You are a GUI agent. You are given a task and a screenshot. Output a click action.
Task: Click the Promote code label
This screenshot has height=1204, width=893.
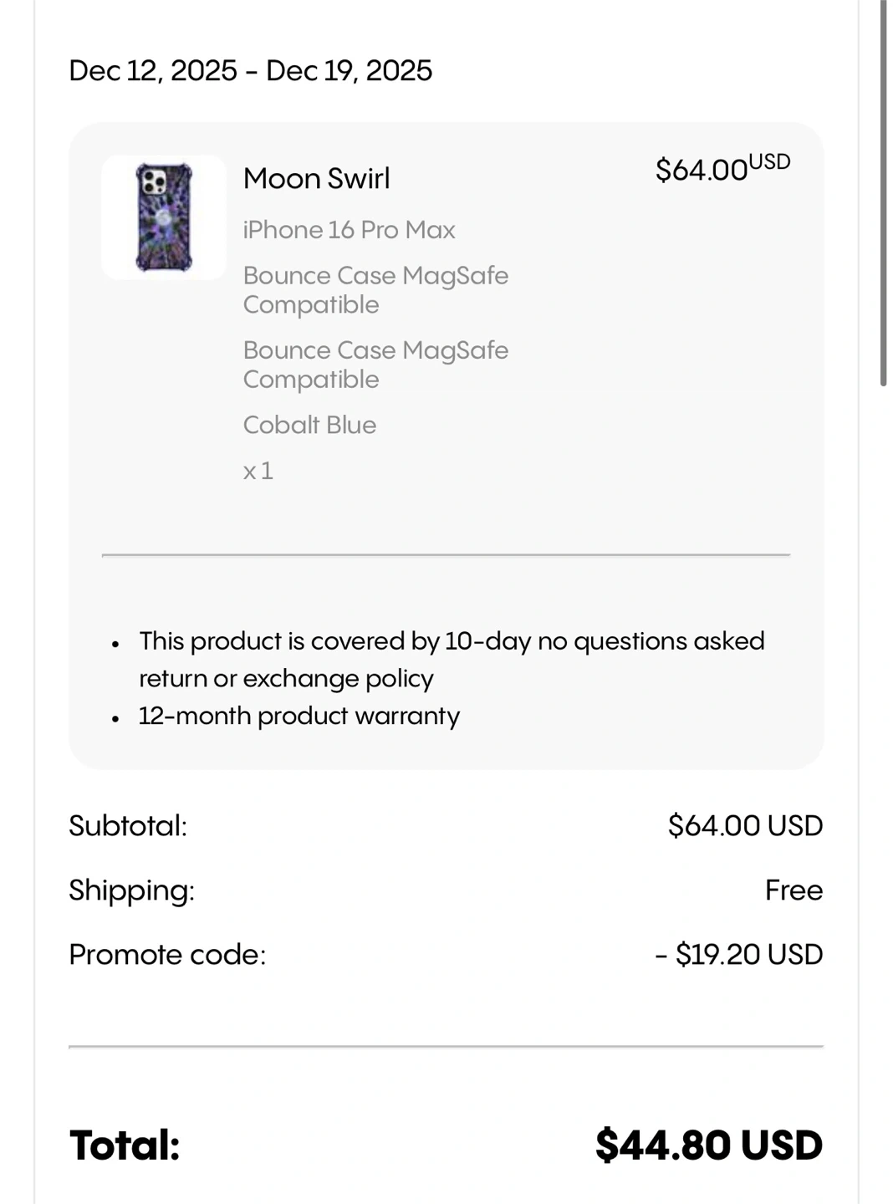(167, 955)
